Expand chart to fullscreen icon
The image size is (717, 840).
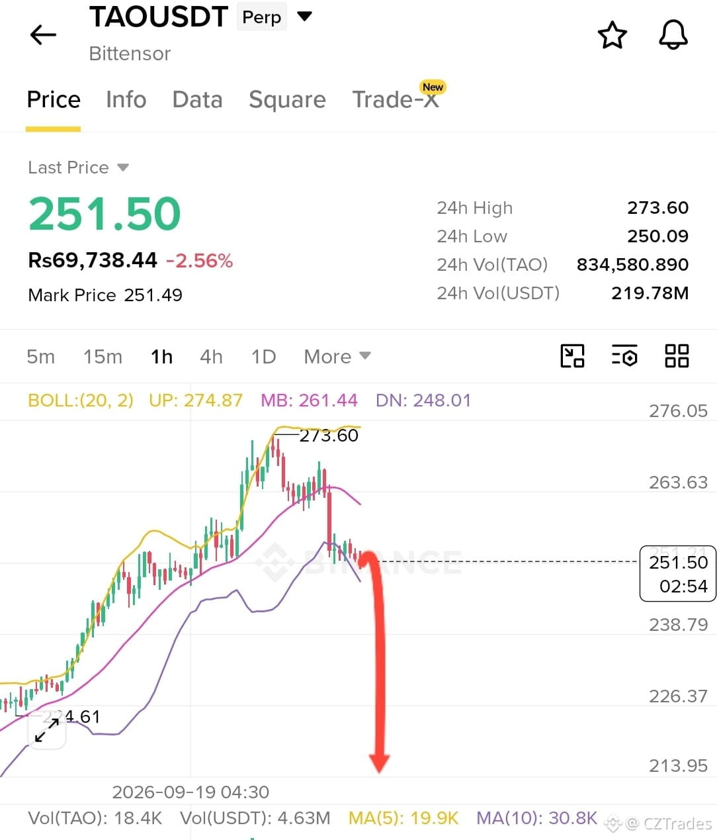point(47,730)
